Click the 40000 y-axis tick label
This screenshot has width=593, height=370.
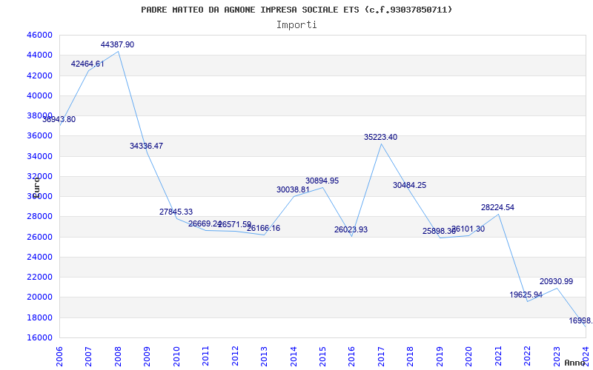pyautogui.click(x=39, y=95)
